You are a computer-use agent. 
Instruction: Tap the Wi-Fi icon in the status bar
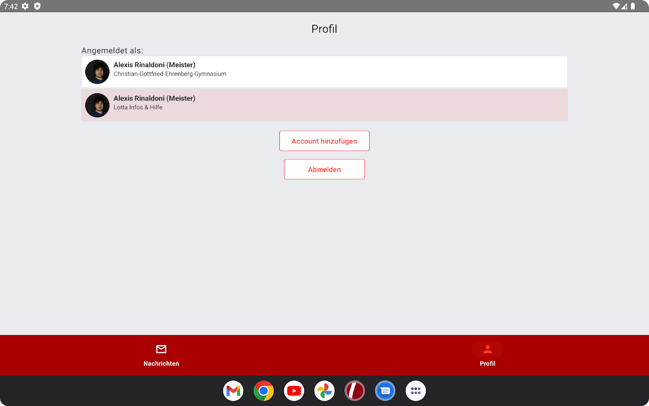pos(616,6)
